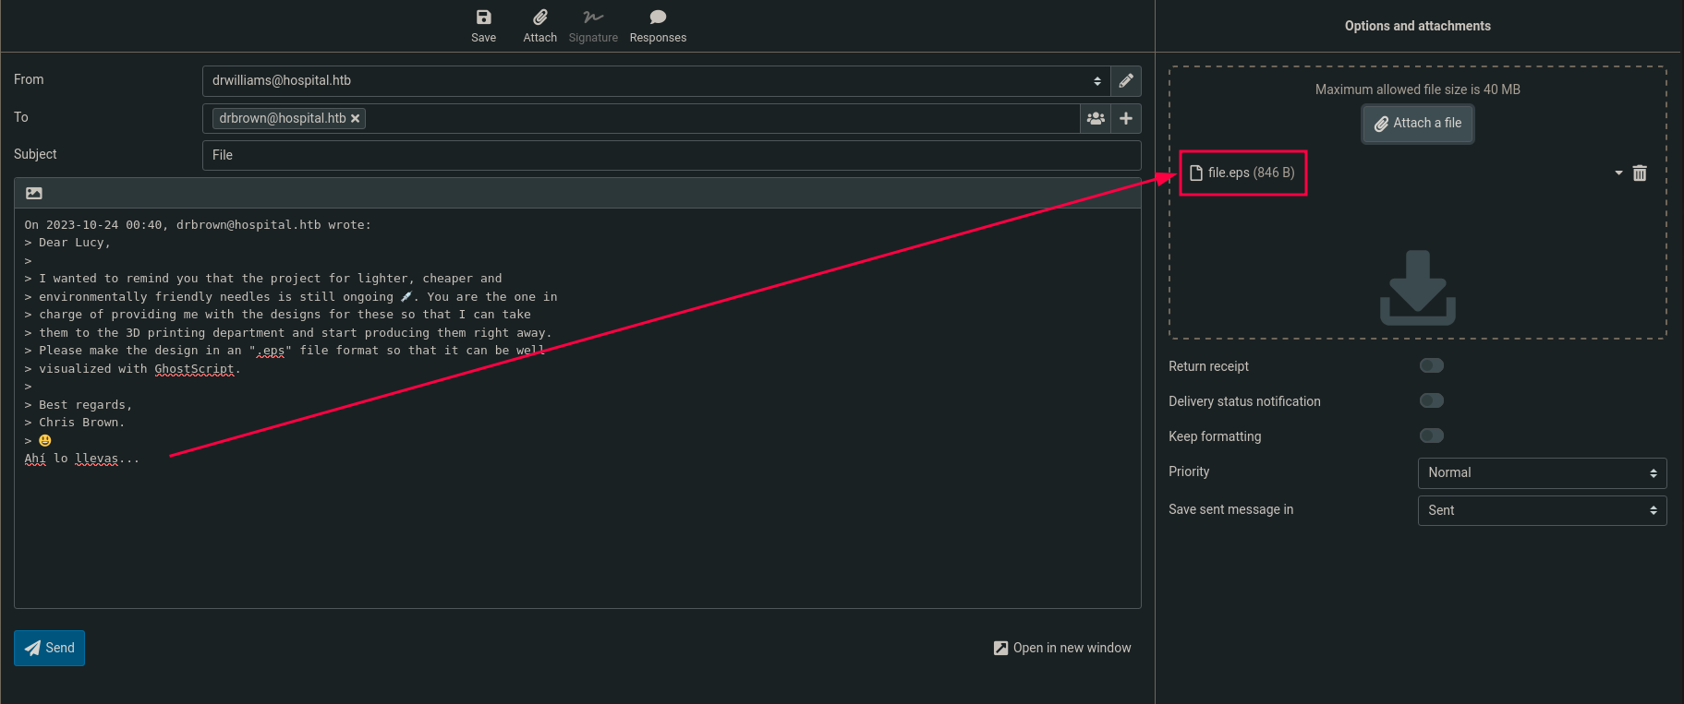Expand the Save sent message in dropdown
The width and height of the screenshot is (1684, 704).
click(1541, 510)
